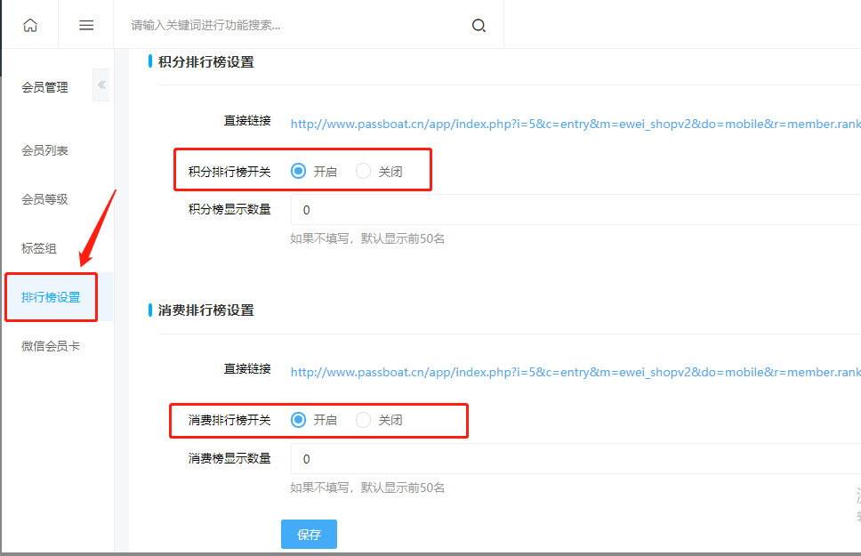861x556 pixels.
Task: Select 排行榜设置 in the sidebar
Action: tap(51, 297)
